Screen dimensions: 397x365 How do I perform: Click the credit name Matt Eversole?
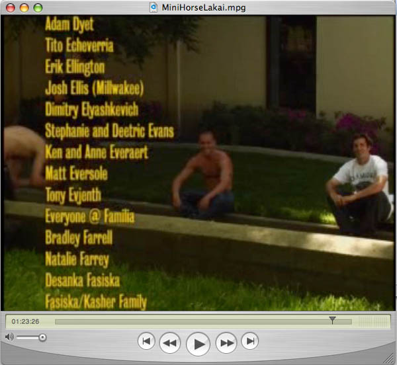pyautogui.click(x=77, y=173)
